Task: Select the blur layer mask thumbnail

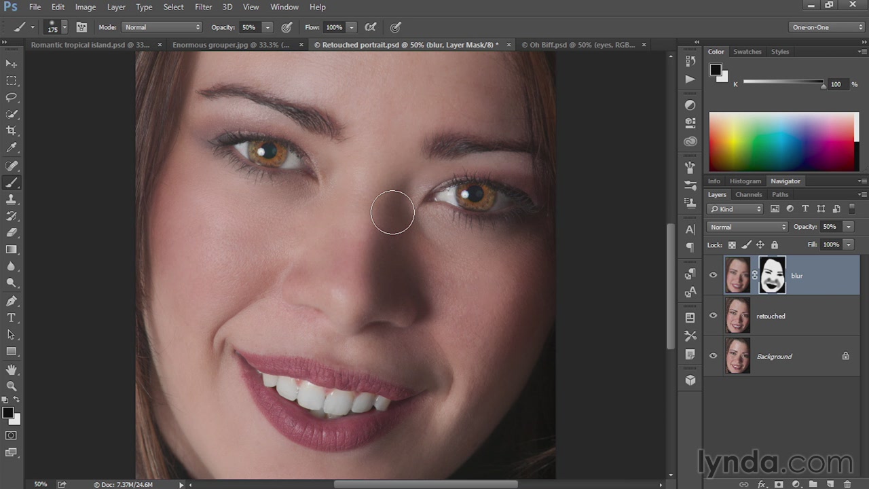Action: coord(772,275)
